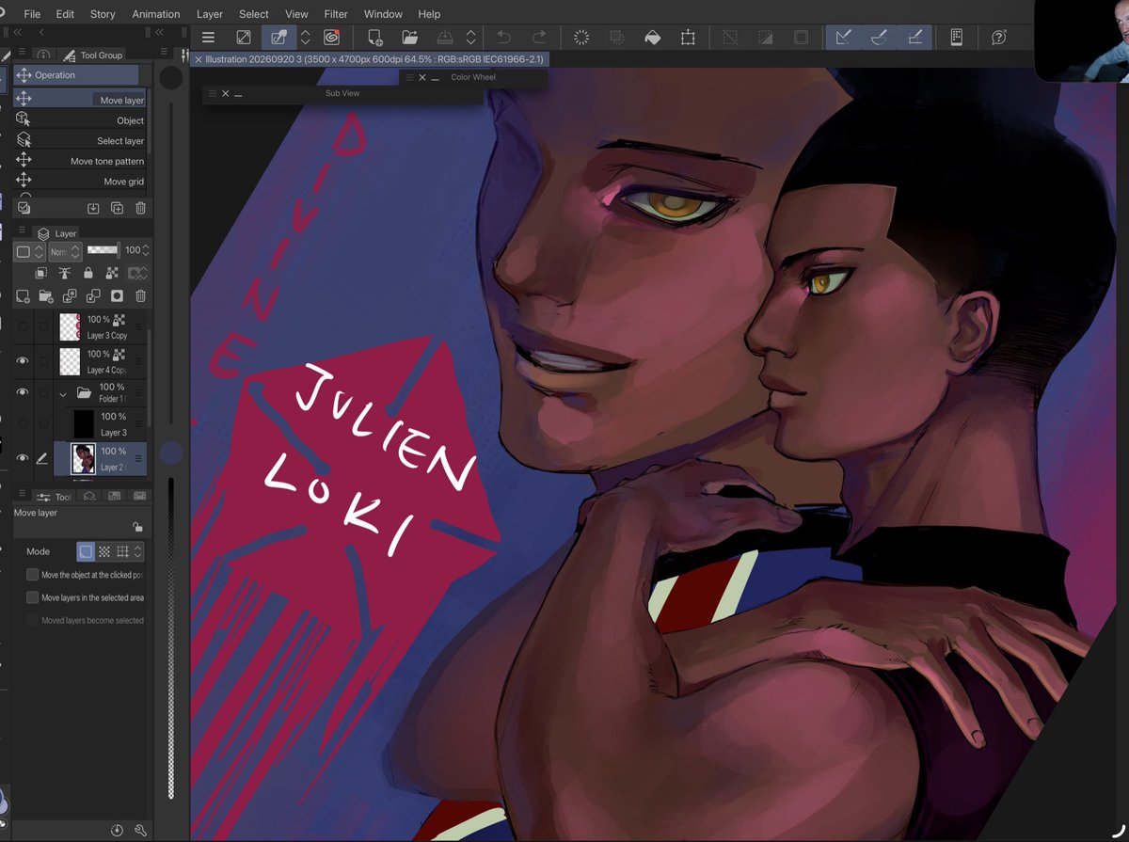Open the Mode options dropdown arrows

138,552
